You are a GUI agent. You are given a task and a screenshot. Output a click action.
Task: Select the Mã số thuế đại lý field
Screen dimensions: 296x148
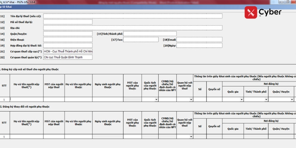68,22
